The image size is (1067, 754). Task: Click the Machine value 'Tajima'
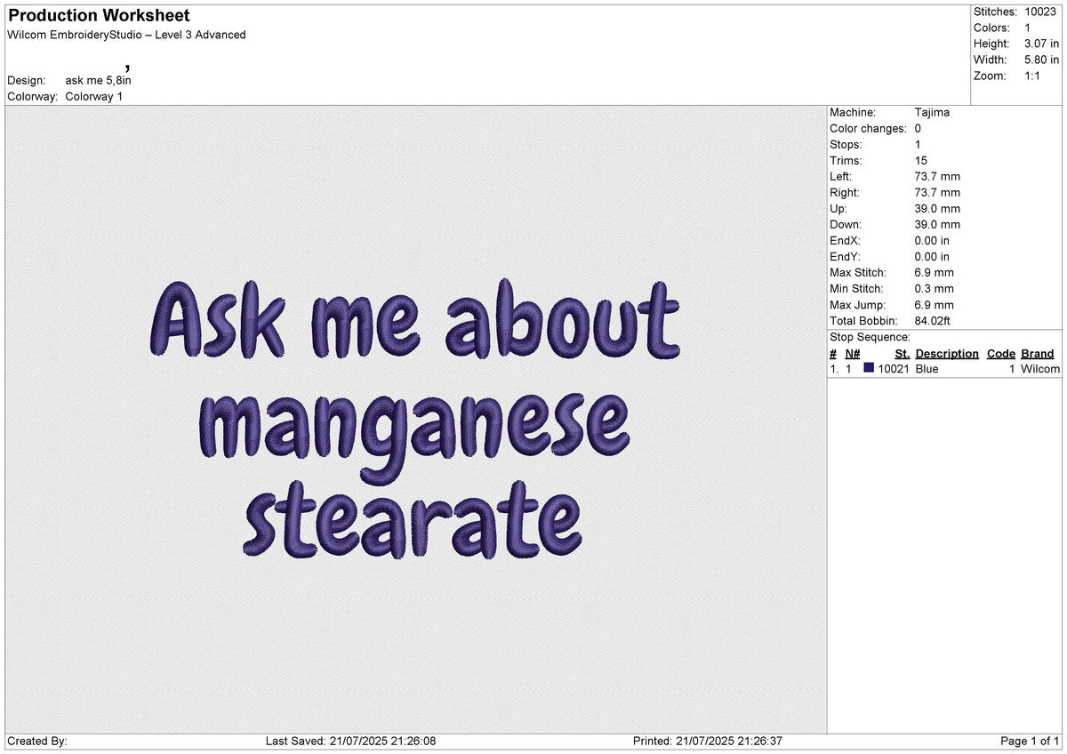(x=932, y=112)
